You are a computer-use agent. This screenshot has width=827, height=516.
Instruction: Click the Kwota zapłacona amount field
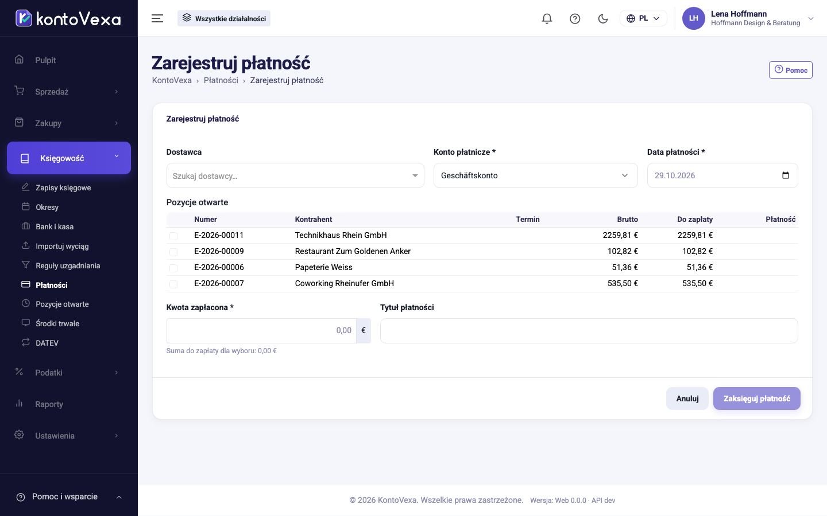click(261, 331)
